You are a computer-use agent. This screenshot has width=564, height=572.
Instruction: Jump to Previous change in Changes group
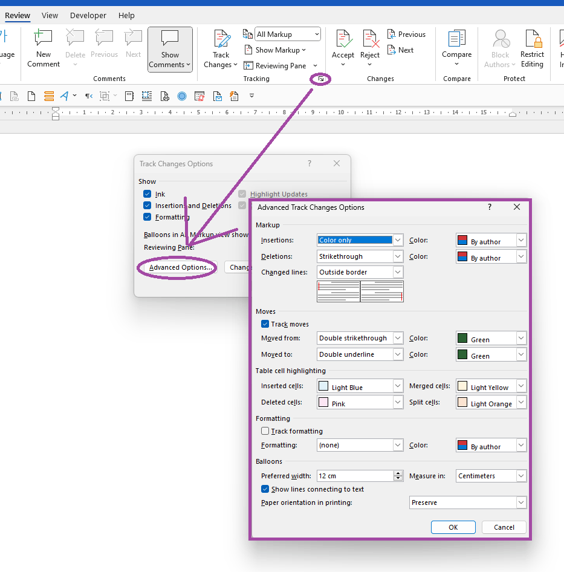point(406,34)
